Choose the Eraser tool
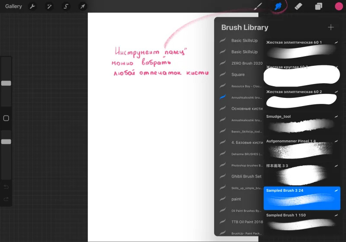Screen dimensions: 346x242 pos(298,6)
